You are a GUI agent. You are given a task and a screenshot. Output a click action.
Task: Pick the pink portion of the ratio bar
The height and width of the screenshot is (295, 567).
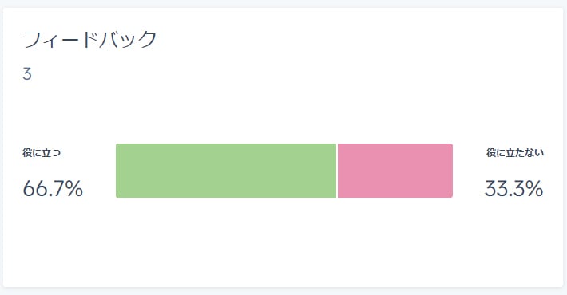[x=395, y=171]
